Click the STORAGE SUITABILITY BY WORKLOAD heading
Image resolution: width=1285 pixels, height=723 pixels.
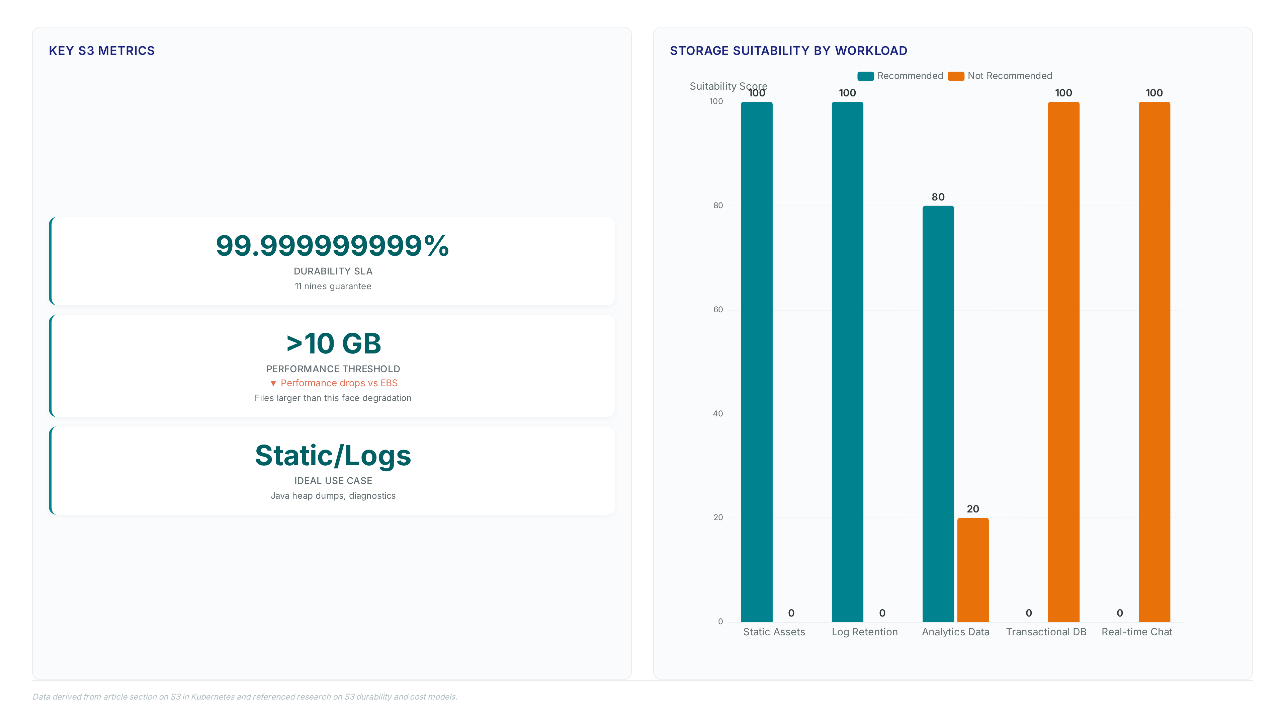pos(788,51)
